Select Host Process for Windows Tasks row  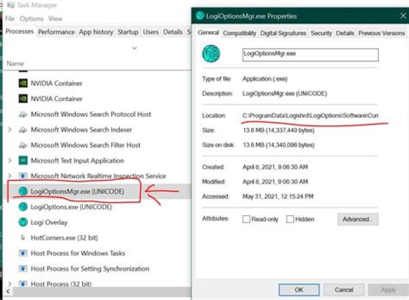[x=98, y=253]
